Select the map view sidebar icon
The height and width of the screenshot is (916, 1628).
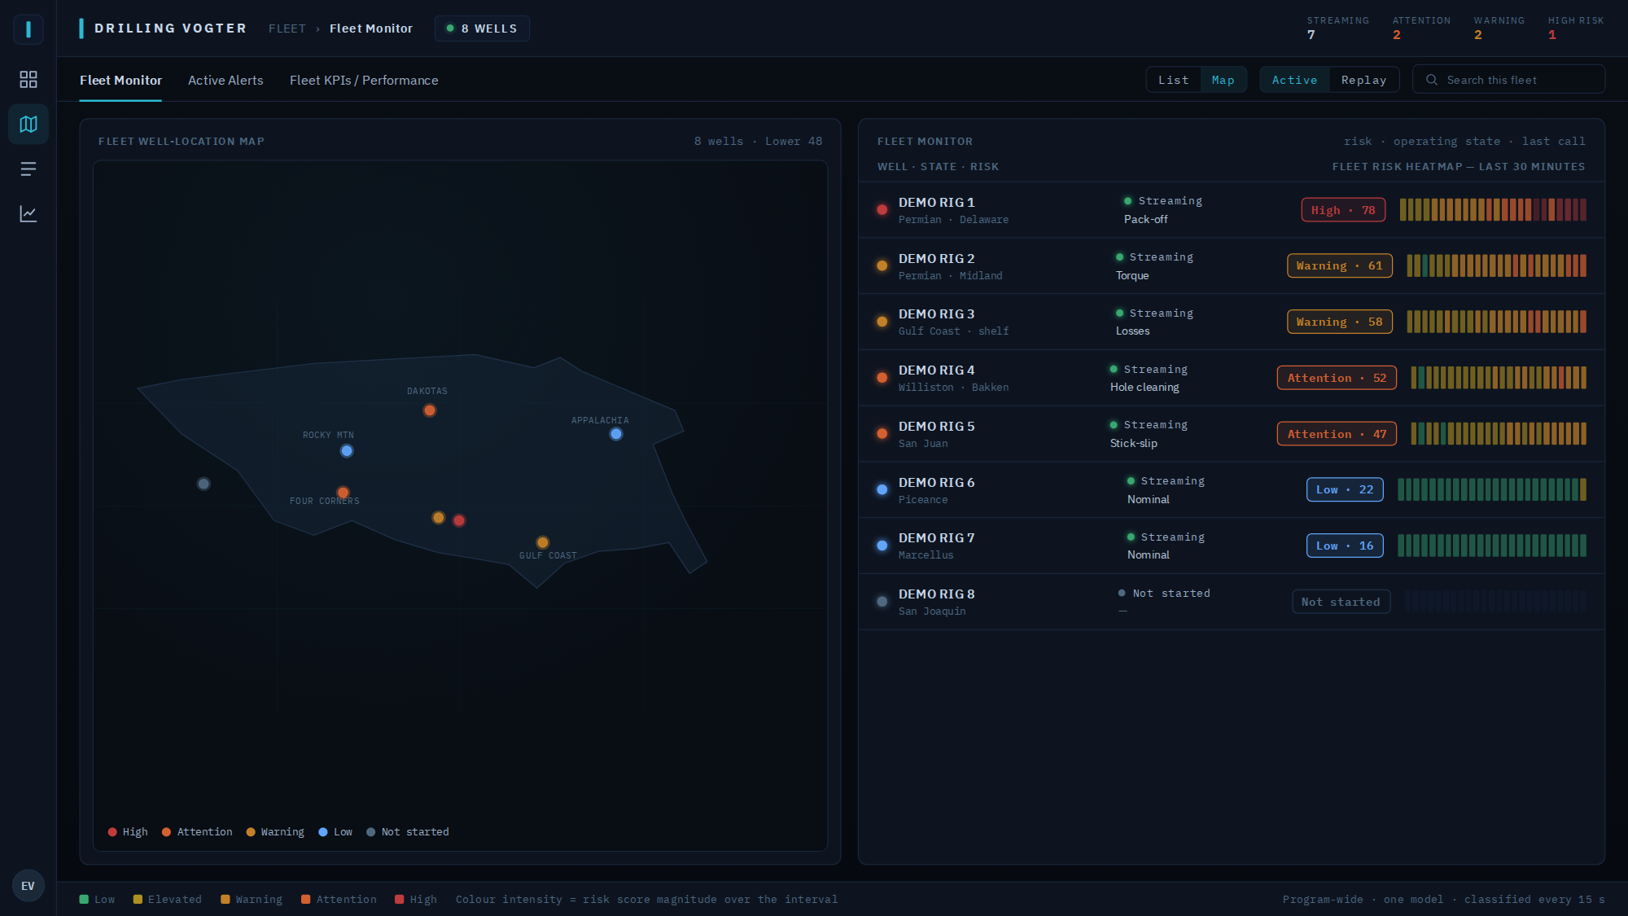28,124
